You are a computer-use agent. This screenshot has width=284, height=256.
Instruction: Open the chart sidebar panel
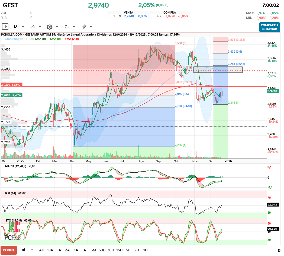tap(5, 27)
